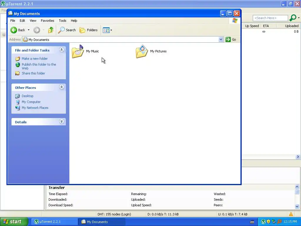The width and height of the screenshot is (301, 226).
Task: Open the File menu in My Documents
Action: pyautogui.click(x=13, y=21)
